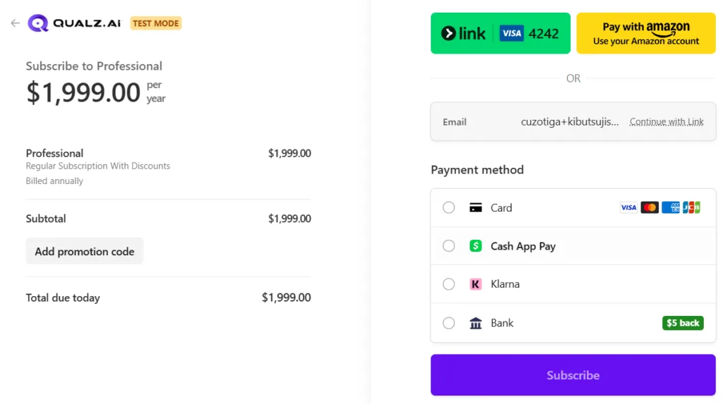Image resolution: width=723 pixels, height=404 pixels.
Task: Click the Cash App Pay green icon
Action: click(476, 246)
